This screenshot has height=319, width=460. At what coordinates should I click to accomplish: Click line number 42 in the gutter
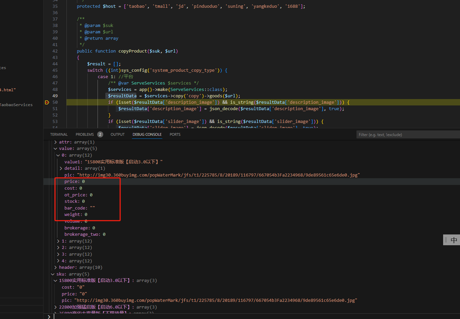coord(55,51)
